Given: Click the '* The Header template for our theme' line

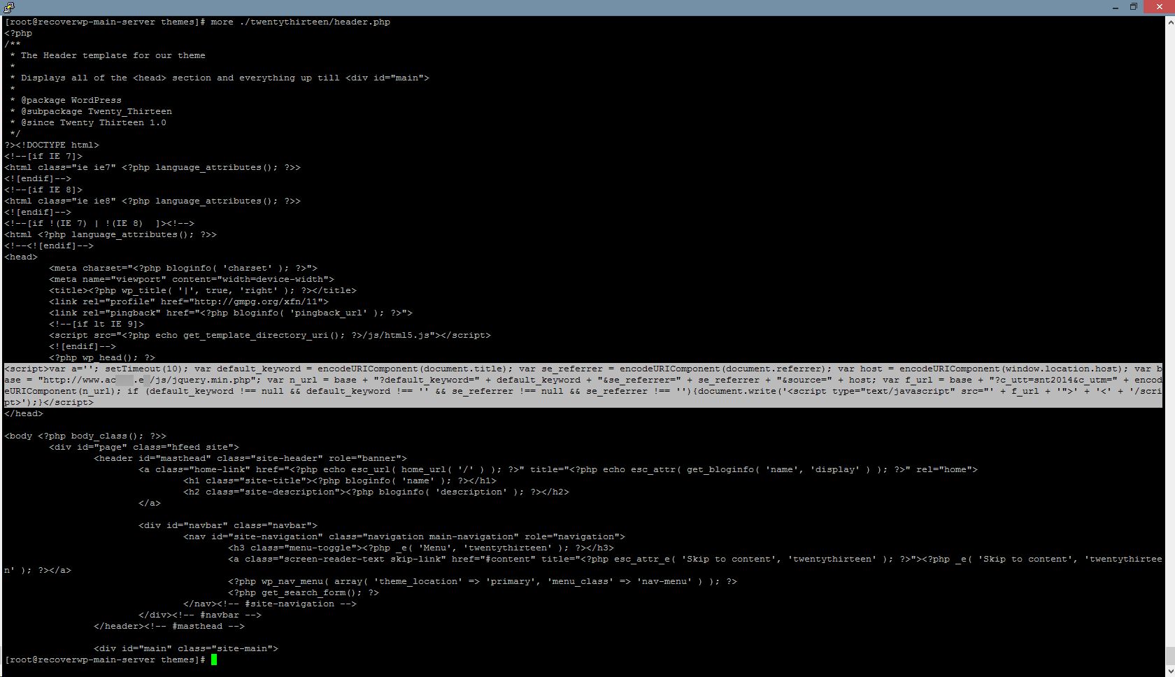Looking at the screenshot, I should click(x=108, y=55).
